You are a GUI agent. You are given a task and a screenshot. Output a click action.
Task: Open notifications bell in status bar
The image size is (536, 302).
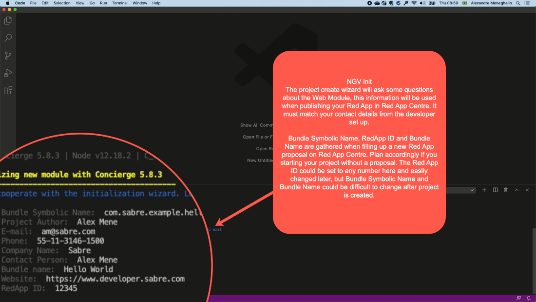coord(529,298)
